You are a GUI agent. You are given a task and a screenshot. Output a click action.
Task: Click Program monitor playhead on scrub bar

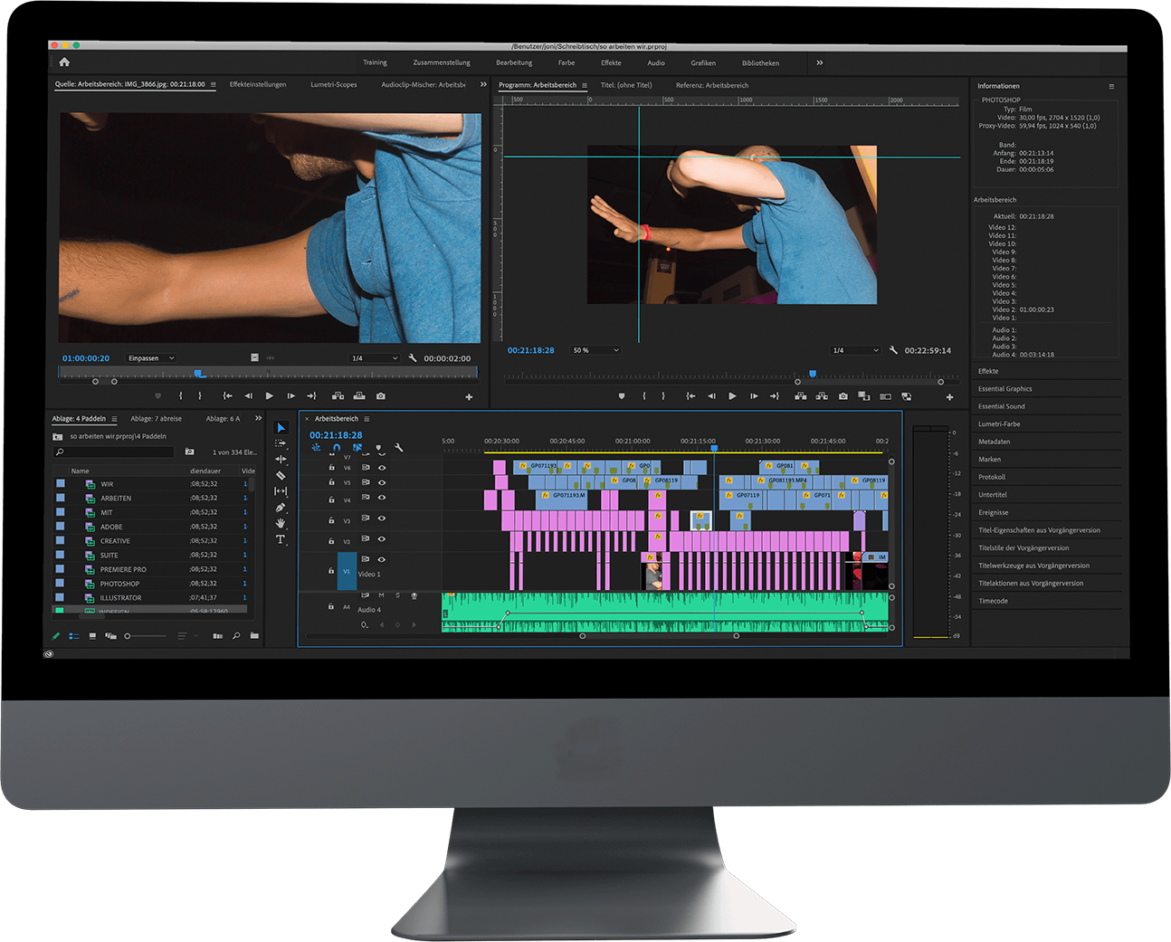813,373
